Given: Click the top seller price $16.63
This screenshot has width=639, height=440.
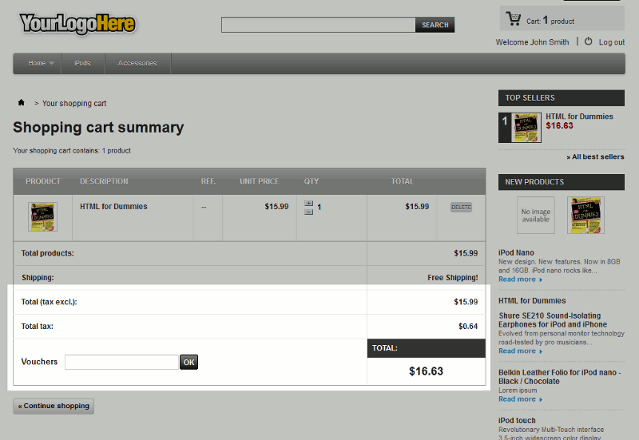Looking at the screenshot, I should (559, 126).
